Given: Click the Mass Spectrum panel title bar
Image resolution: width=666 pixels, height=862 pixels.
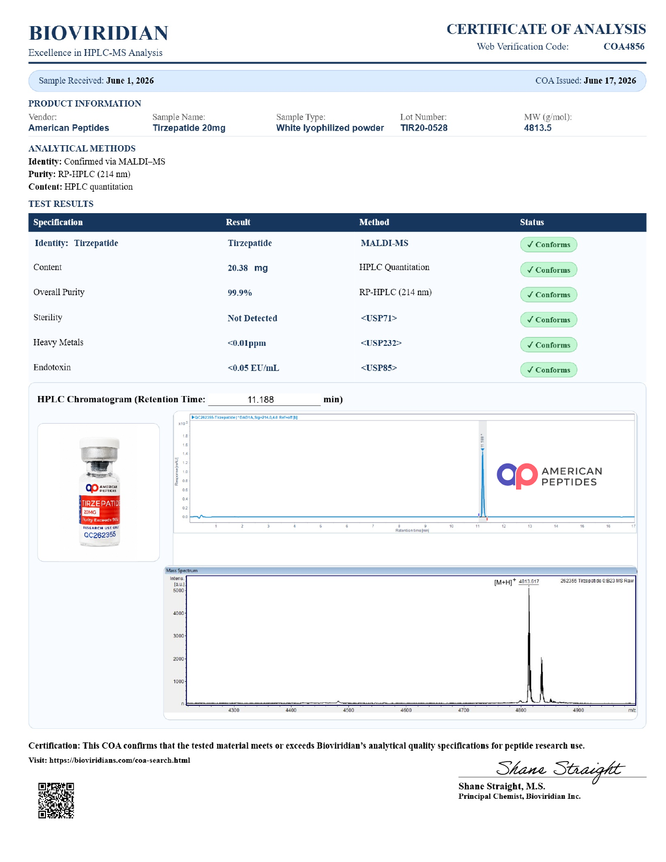Looking at the screenshot, I should 400,570.
